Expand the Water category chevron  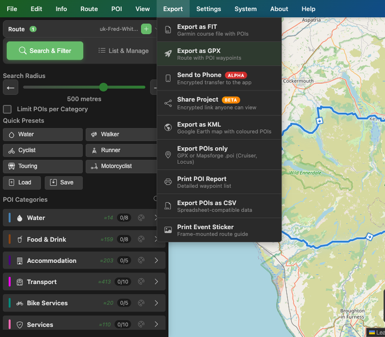155,217
